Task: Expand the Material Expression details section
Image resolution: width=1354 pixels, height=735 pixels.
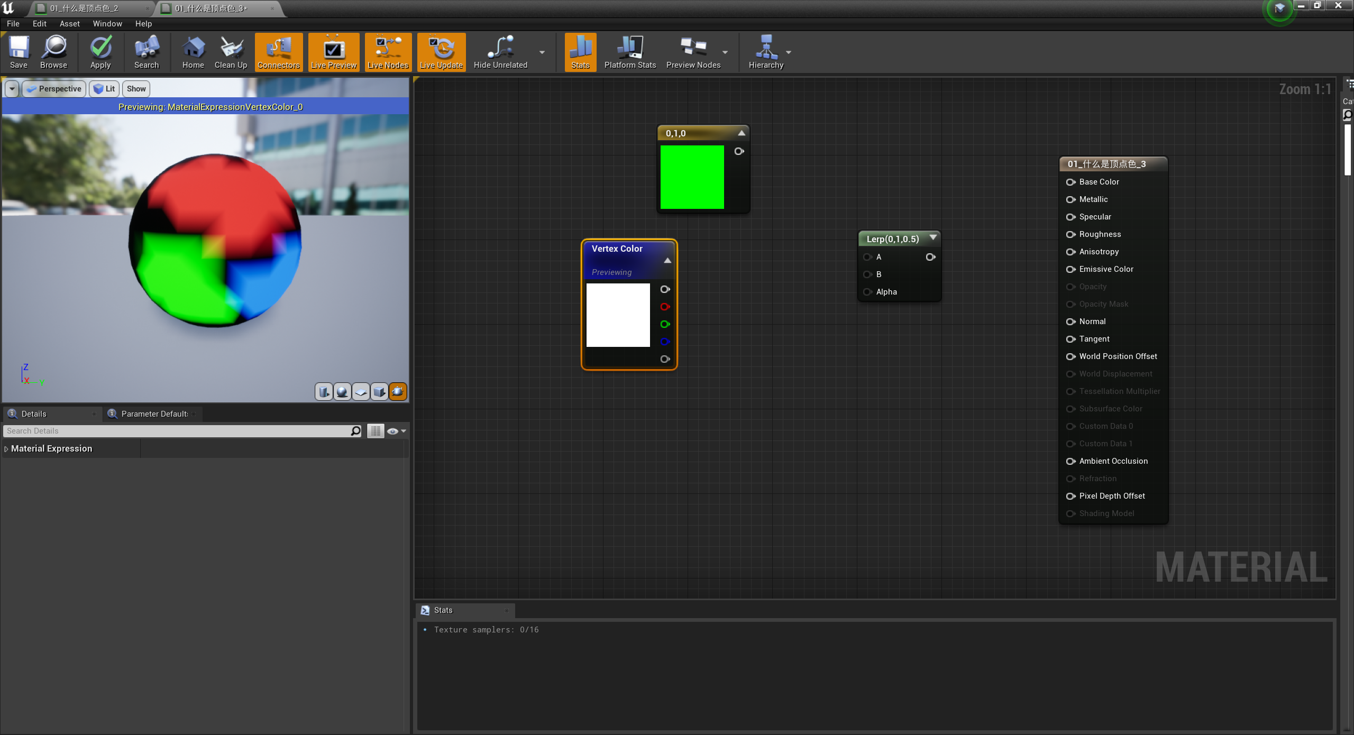Action: click(6, 448)
